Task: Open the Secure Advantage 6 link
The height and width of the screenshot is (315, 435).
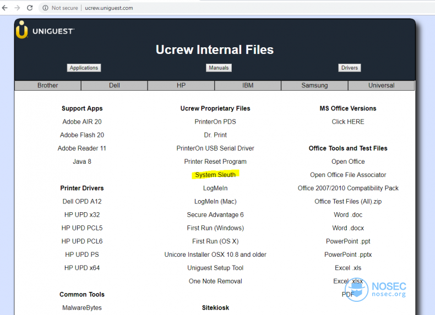Action: pos(215,215)
